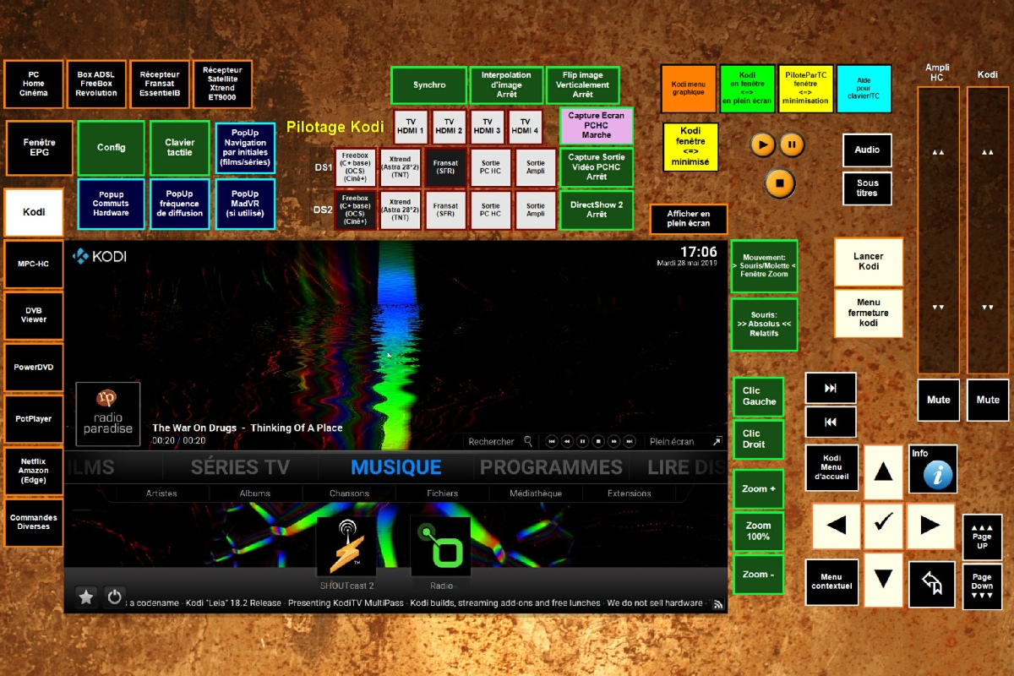Click the Page UP button
Image resolution: width=1014 pixels, height=676 pixels.
982,537
